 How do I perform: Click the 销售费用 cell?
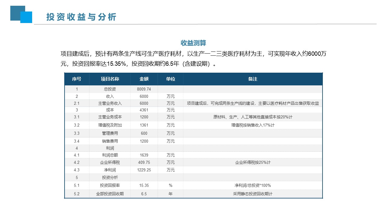click(x=110, y=141)
